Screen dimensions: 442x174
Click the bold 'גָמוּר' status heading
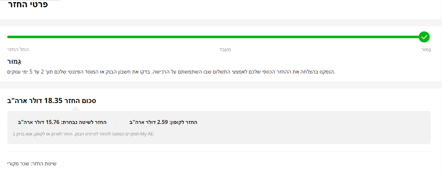14,62
